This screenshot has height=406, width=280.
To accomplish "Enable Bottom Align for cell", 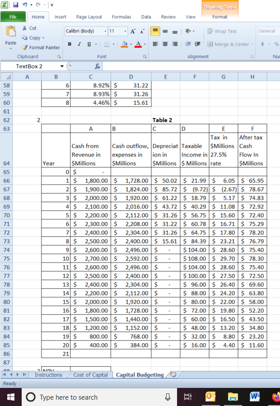I will pyautogui.click(x=175, y=32).
